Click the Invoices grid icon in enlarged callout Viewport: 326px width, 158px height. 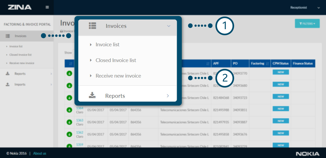pyautogui.click(x=92, y=26)
